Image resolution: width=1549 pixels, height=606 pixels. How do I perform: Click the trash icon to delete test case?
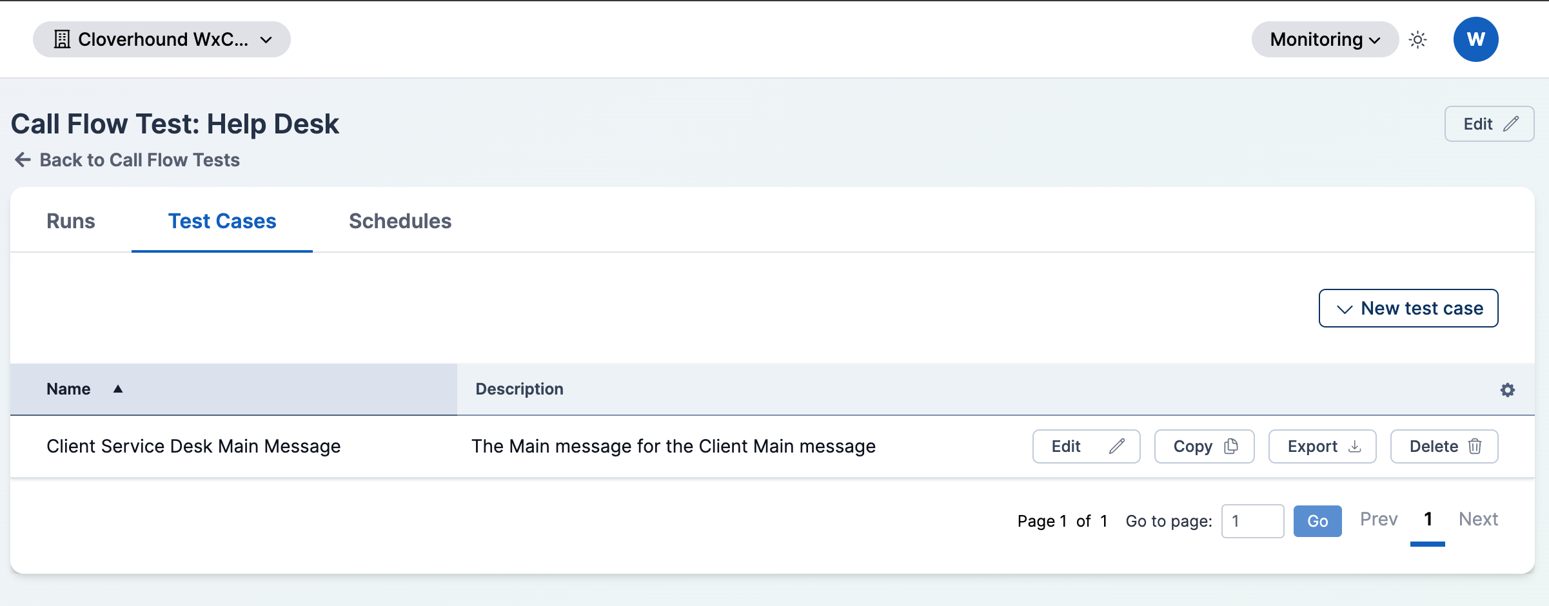(1475, 446)
